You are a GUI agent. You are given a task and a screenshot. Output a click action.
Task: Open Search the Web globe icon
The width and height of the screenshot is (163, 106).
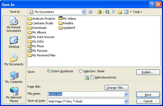107,12
